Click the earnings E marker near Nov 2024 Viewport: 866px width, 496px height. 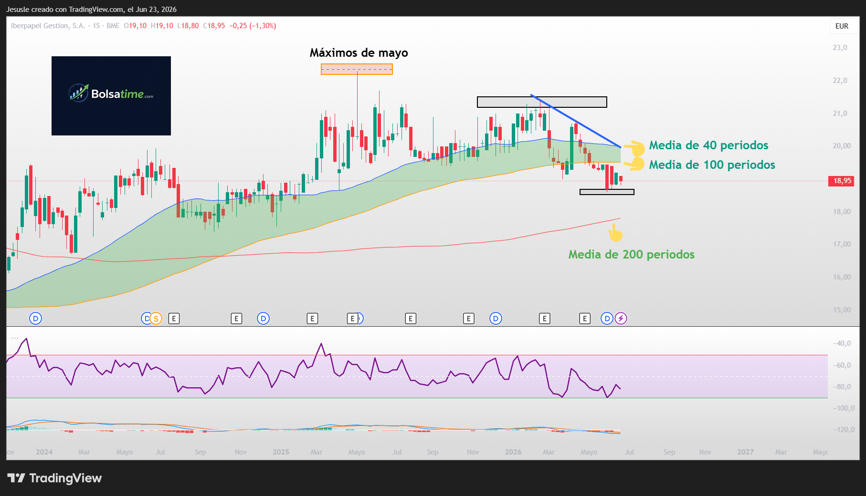click(236, 319)
